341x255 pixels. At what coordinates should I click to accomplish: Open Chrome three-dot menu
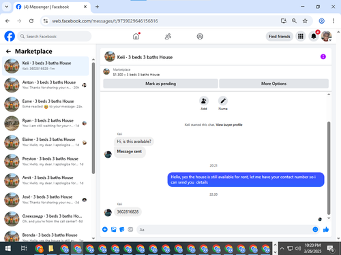333,21
